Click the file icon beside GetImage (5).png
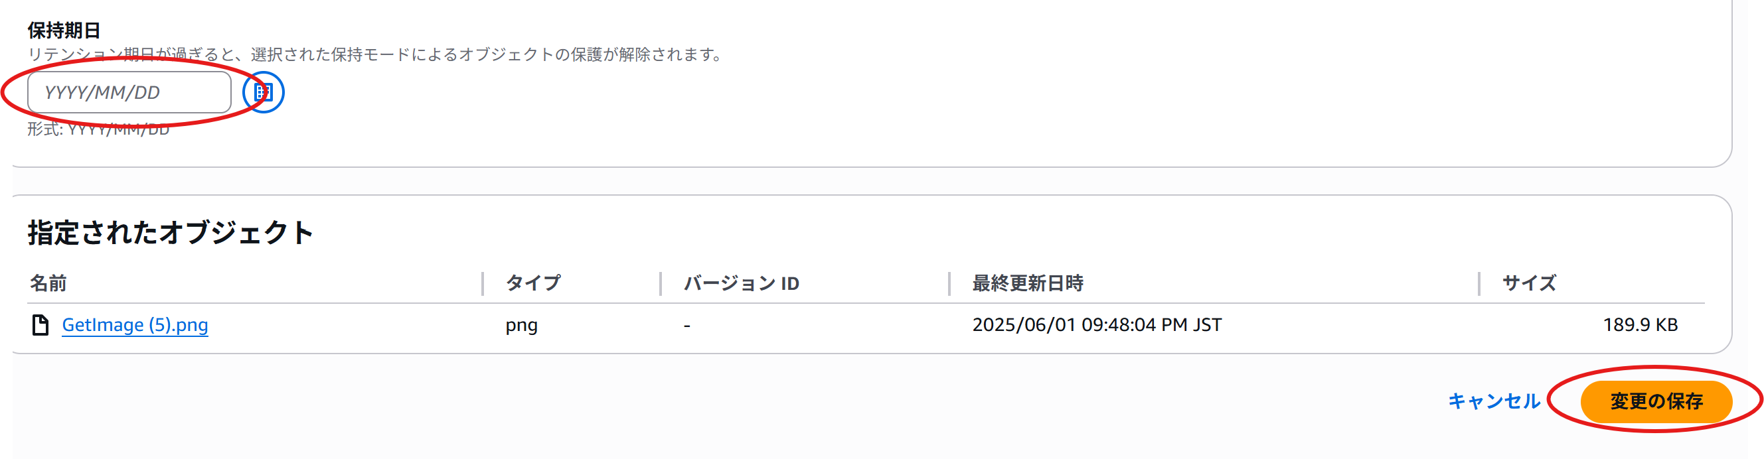This screenshot has width=1764, height=459. pos(40,325)
